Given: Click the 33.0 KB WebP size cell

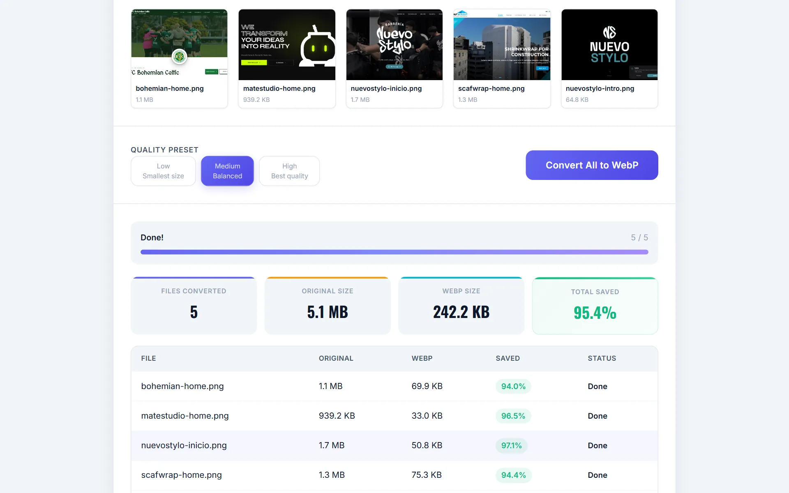Looking at the screenshot, I should tap(427, 416).
